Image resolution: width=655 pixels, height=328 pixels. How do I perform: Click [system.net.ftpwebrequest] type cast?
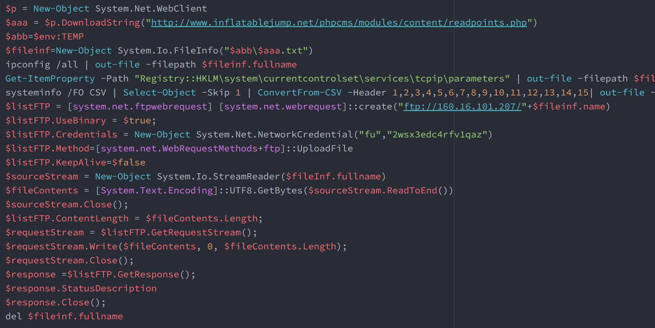tap(140, 107)
